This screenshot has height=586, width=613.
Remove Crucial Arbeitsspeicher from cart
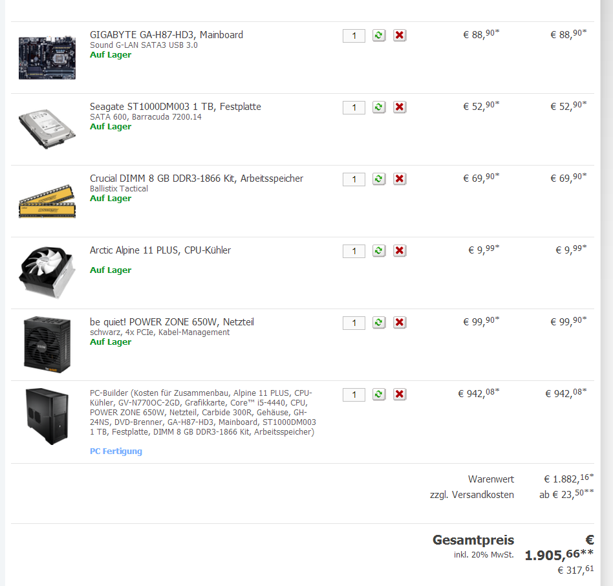(400, 179)
